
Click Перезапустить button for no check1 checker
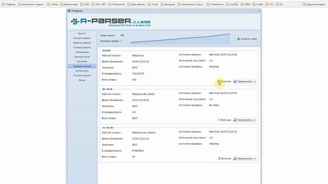(x=243, y=158)
